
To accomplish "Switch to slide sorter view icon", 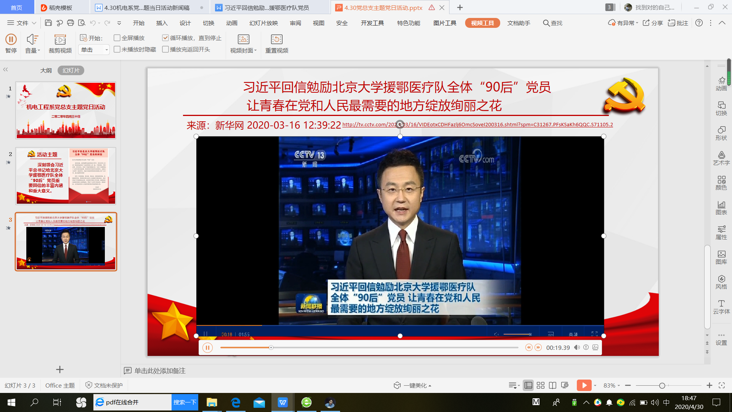I will coord(540,385).
